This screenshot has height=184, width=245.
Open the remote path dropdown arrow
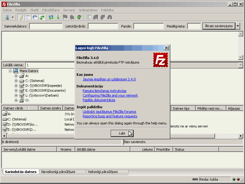(x=240, y=65)
